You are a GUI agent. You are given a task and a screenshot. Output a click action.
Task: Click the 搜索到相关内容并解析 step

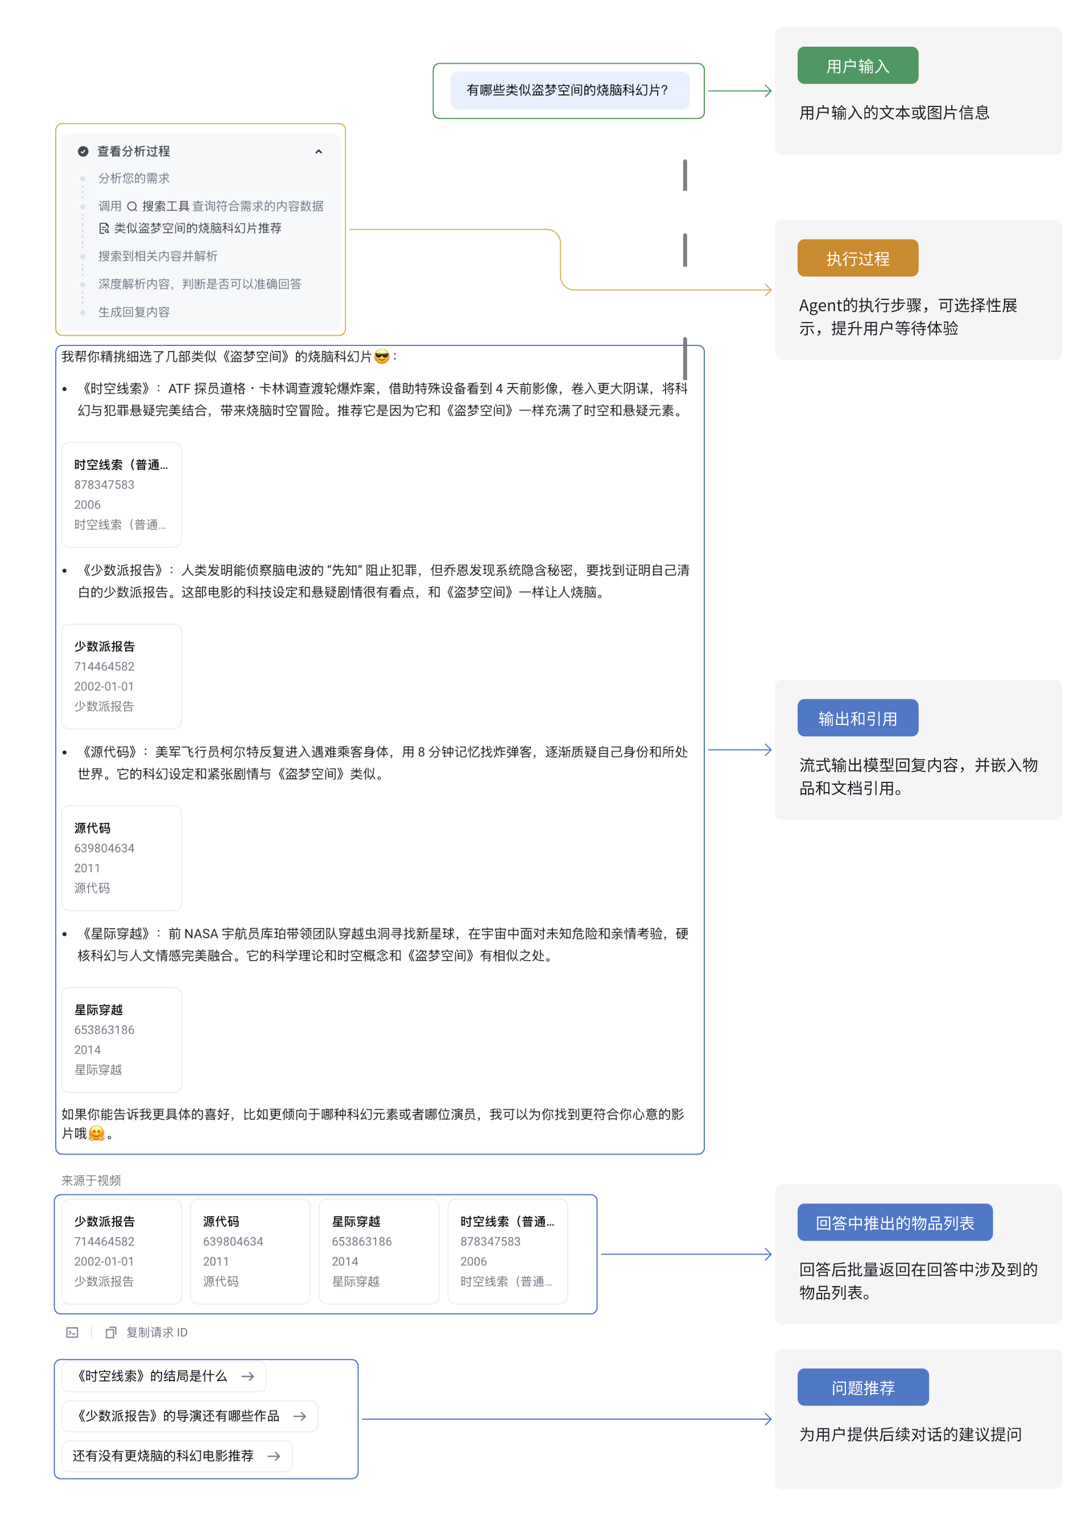tap(158, 257)
